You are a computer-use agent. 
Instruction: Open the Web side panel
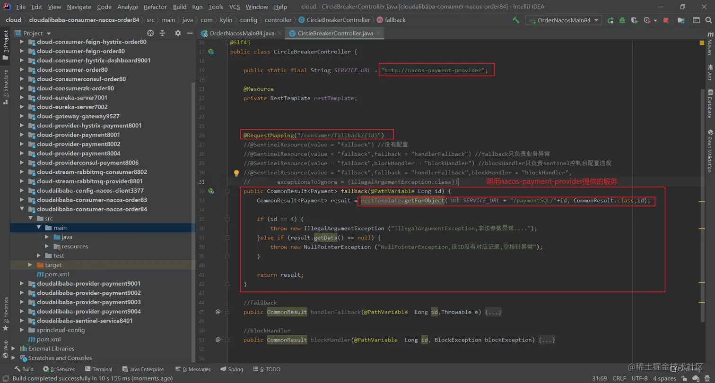[x=5, y=349]
